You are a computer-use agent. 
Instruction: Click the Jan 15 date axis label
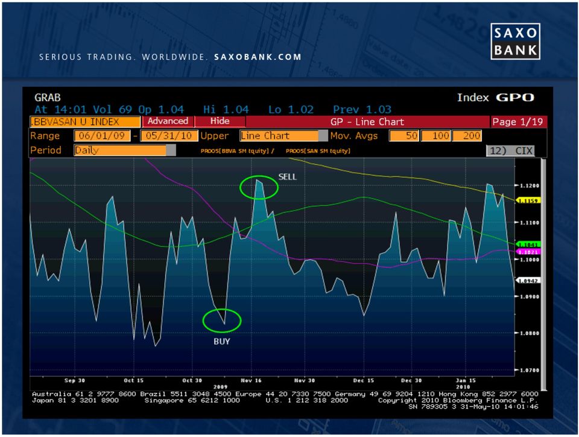pos(466,380)
